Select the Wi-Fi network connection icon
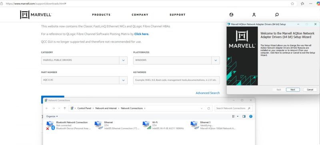The width and height of the screenshot is (320, 145). pyautogui.click(x=147, y=125)
